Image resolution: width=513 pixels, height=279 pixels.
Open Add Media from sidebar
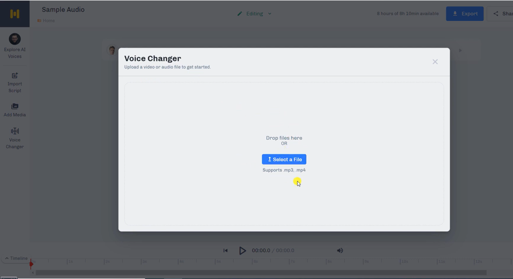[15, 110]
